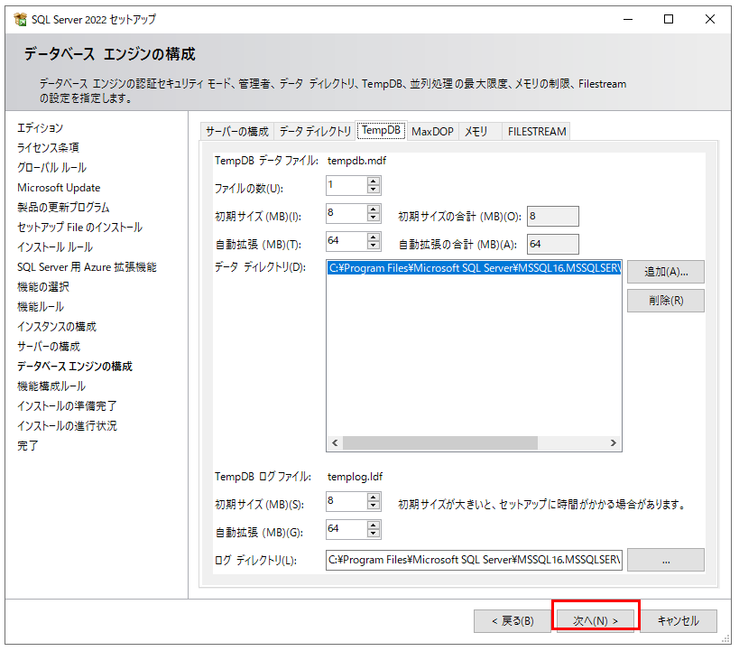Increase TempDB log initial size spinner
Viewport: 739px width, 651px height.
pyautogui.click(x=374, y=497)
